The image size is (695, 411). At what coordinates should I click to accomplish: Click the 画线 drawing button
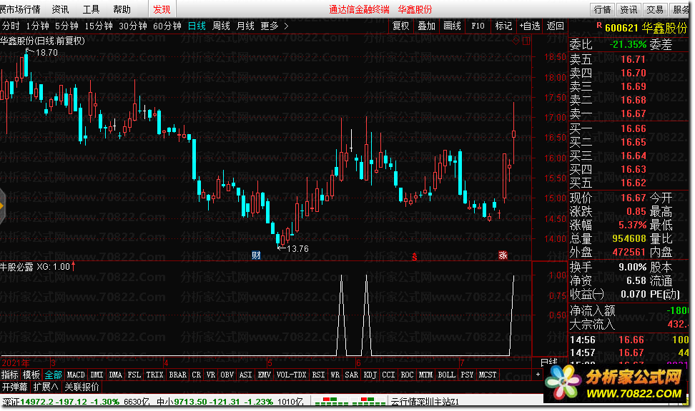coord(452,26)
